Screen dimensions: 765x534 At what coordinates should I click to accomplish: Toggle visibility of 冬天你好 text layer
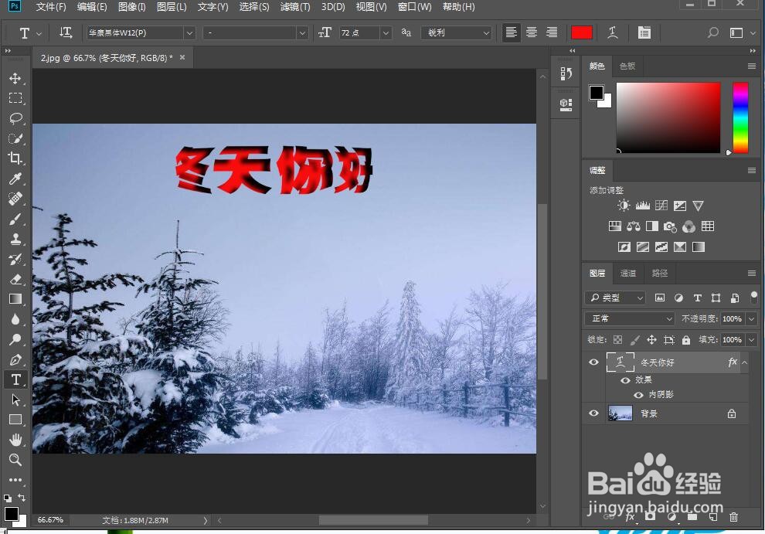(593, 362)
